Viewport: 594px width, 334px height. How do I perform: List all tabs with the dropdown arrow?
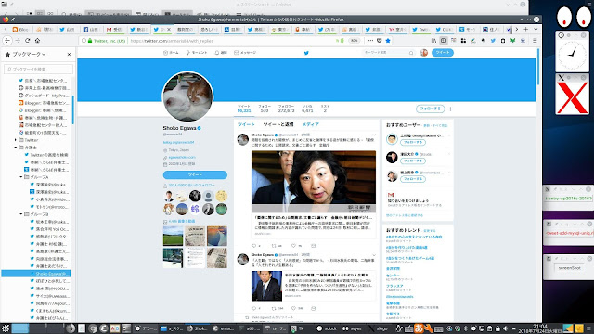point(536,29)
